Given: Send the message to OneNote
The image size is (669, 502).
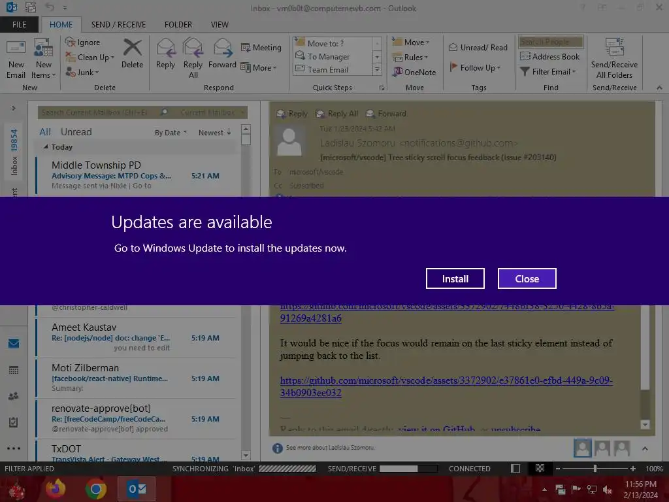Looking at the screenshot, I should (x=415, y=72).
